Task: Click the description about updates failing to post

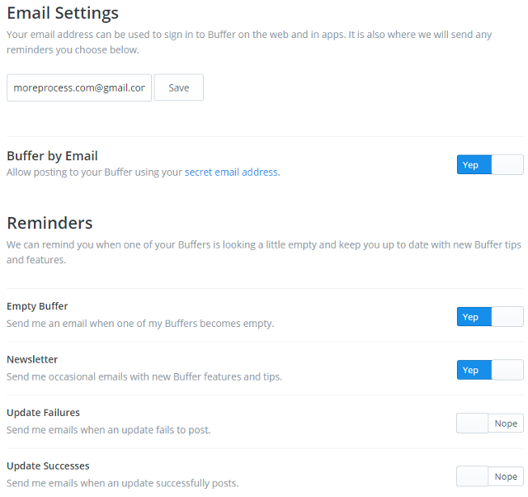Action: pos(108,430)
